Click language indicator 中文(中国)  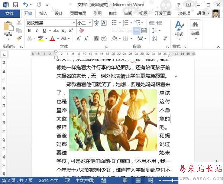[85, 180]
